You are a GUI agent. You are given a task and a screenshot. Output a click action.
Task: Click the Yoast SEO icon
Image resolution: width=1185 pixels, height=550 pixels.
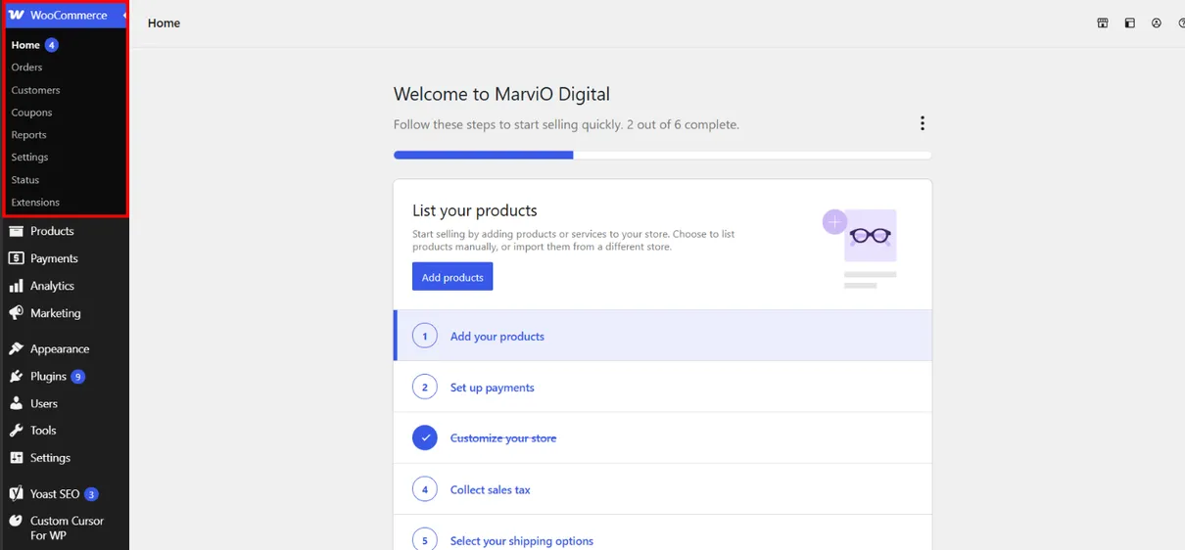(x=16, y=493)
